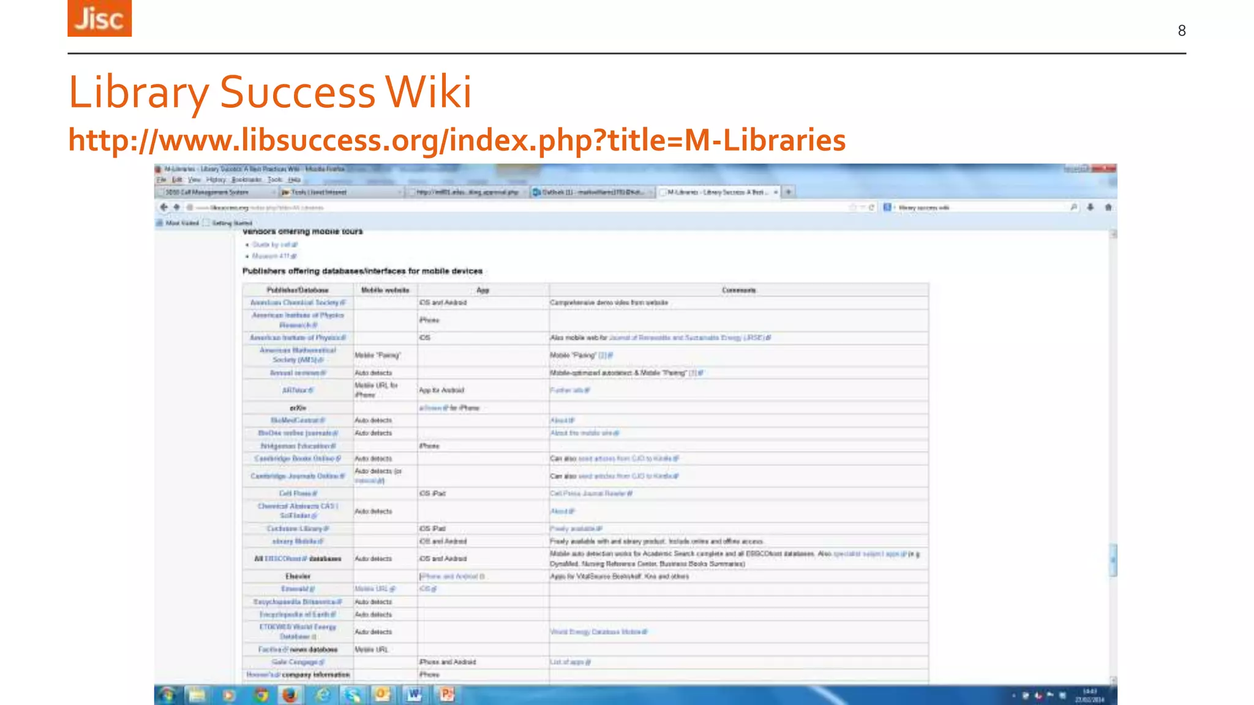Switch to the Outlook mail browser tab
This screenshot has height=705, width=1254.
pyautogui.click(x=591, y=192)
